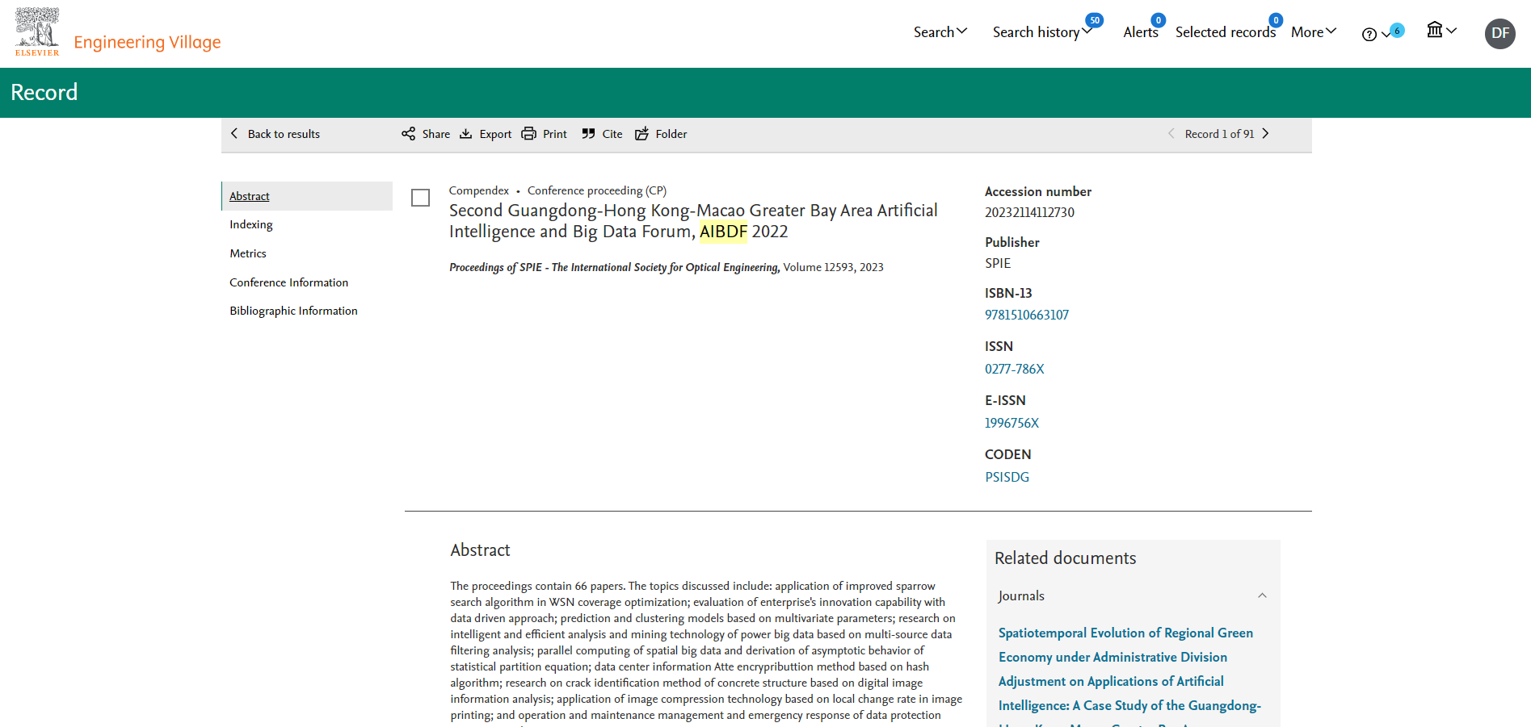Click the Related documents heading
This screenshot has width=1531, height=727.
(x=1065, y=558)
